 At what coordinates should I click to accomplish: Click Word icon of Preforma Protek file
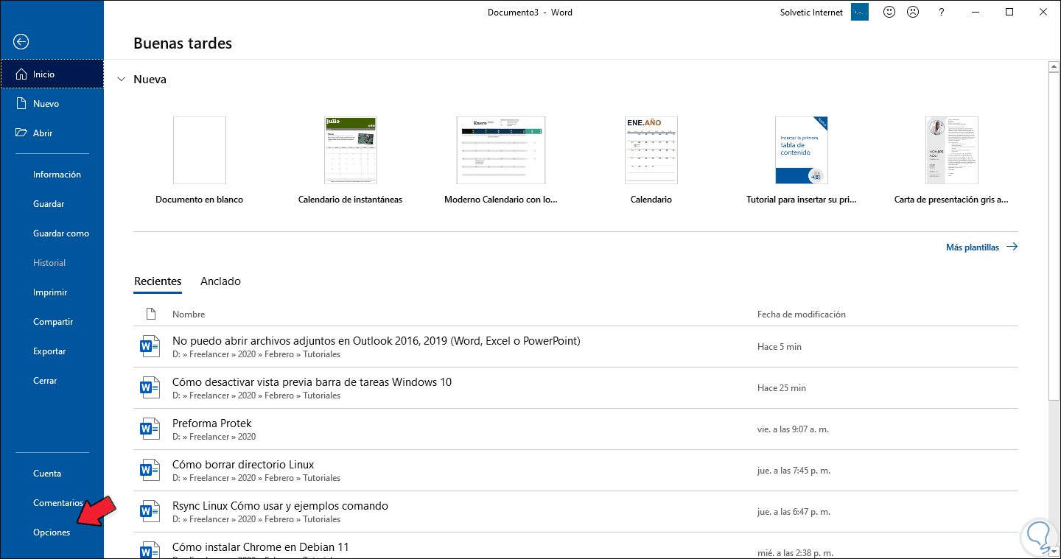coord(150,429)
